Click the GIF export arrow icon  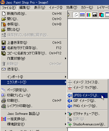(x=70, y=101)
